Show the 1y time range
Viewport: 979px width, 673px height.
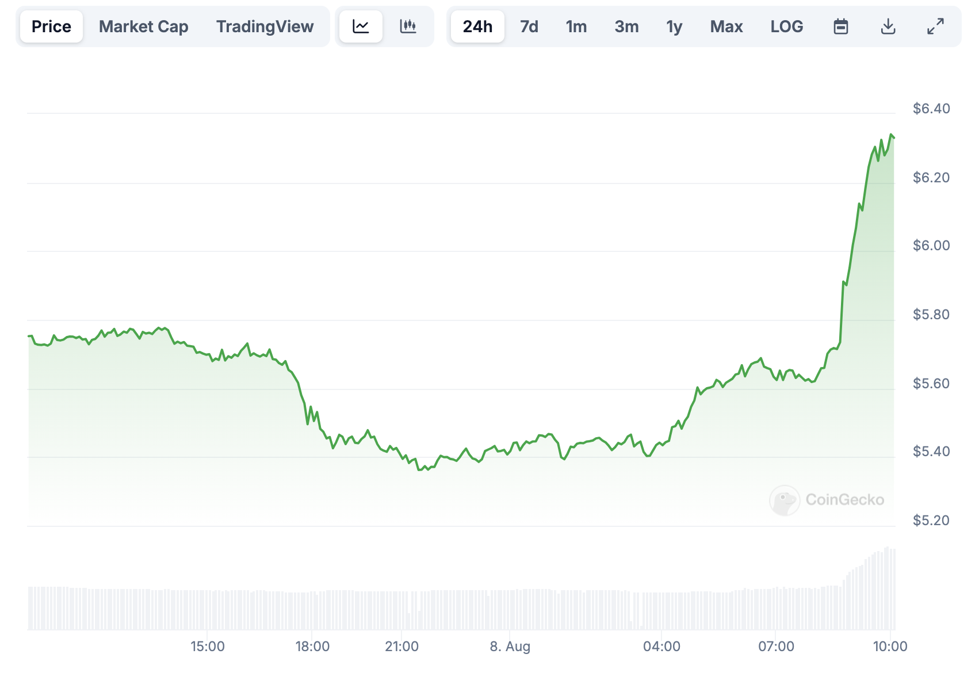pyautogui.click(x=674, y=26)
